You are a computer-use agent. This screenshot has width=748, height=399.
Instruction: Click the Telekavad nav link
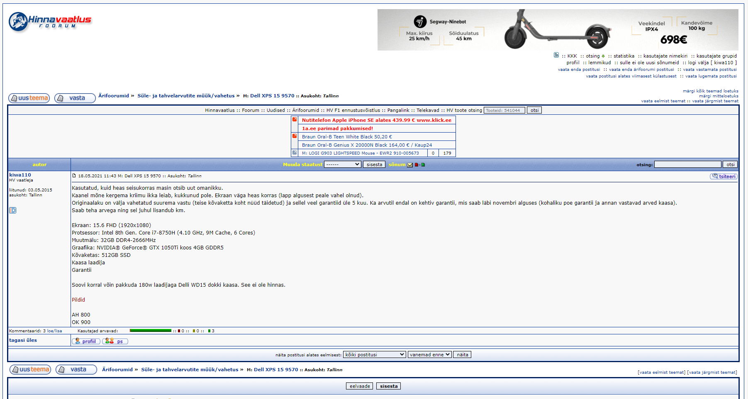pyautogui.click(x=428, y=110)
